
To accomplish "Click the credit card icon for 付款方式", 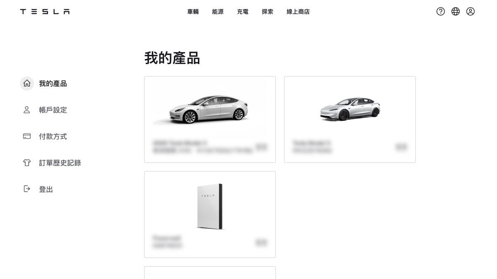I will [x=27, y=136].
